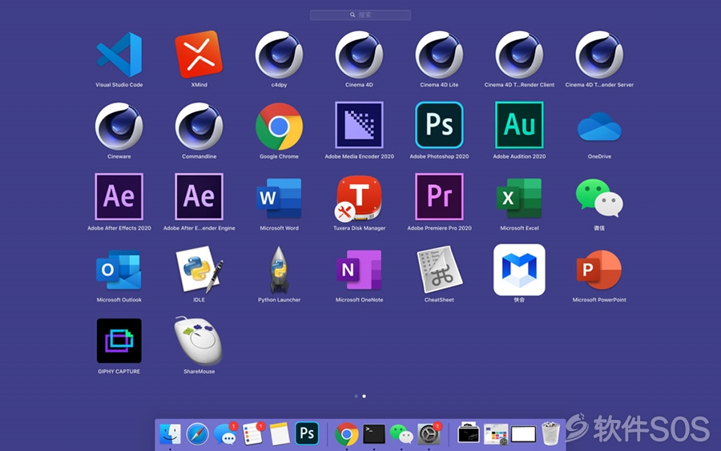The width and height of the screenshot is (721, 451).
Task: Launch Microsoft OneNote
Action: (359, 270)
